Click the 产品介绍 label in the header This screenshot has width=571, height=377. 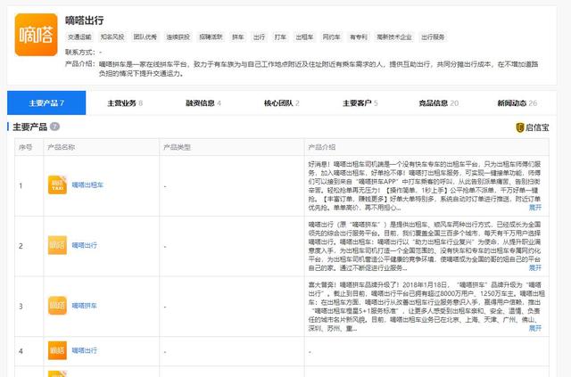(80, 63)
